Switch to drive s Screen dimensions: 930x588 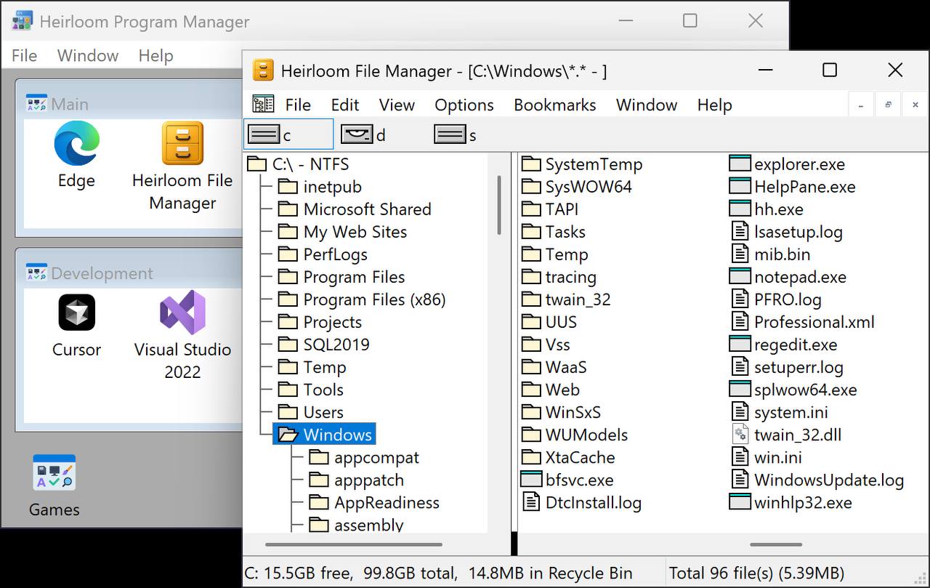tap(455, 134)
